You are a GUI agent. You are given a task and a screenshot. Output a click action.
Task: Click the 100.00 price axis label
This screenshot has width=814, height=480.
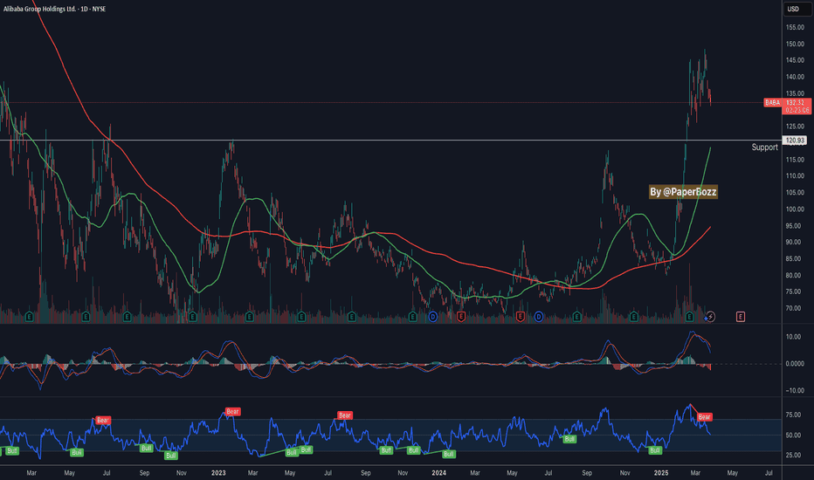(x=795, y=209)
